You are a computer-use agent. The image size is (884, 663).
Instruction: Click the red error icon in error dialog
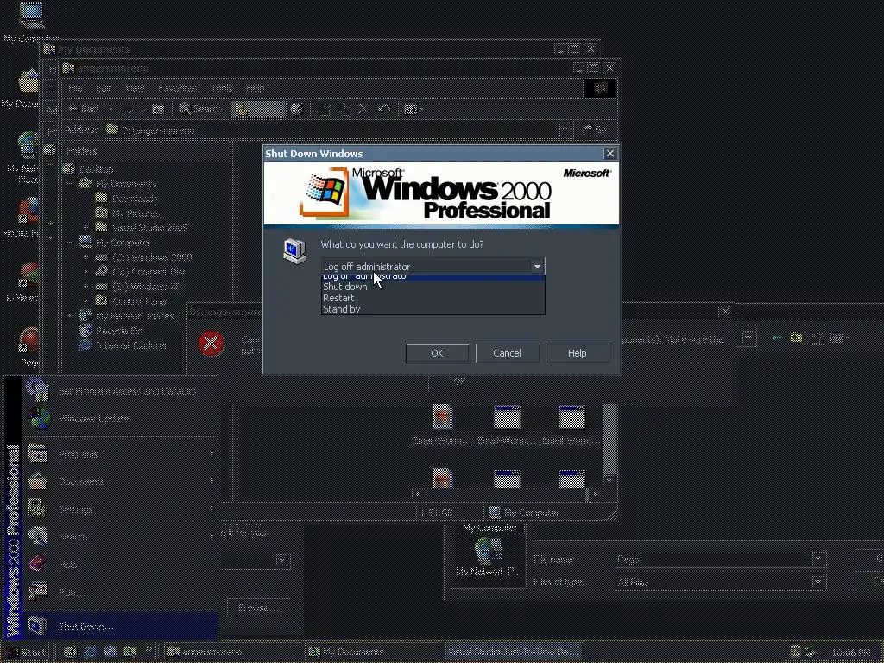click(x=211, y=343)
